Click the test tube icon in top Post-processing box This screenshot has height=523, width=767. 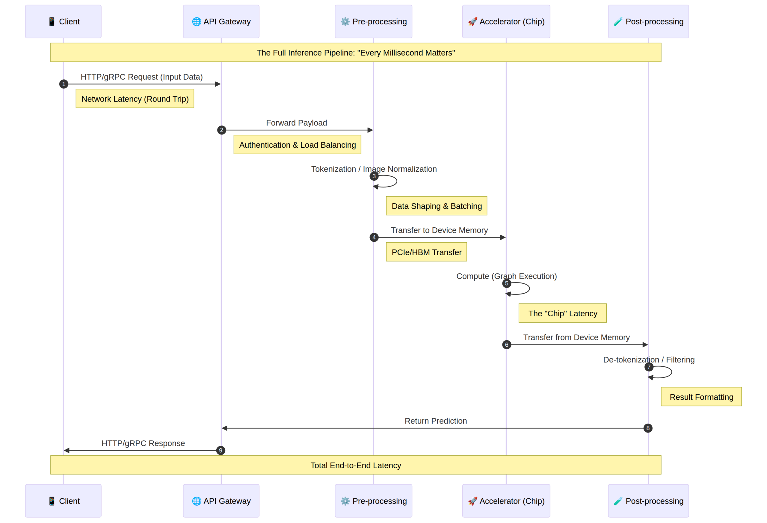618,22
